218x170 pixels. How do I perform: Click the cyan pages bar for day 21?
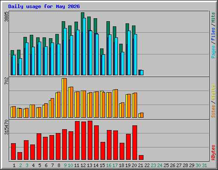coord(142,73)
